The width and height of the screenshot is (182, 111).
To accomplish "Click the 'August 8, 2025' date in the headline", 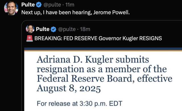I will [69, 88].
